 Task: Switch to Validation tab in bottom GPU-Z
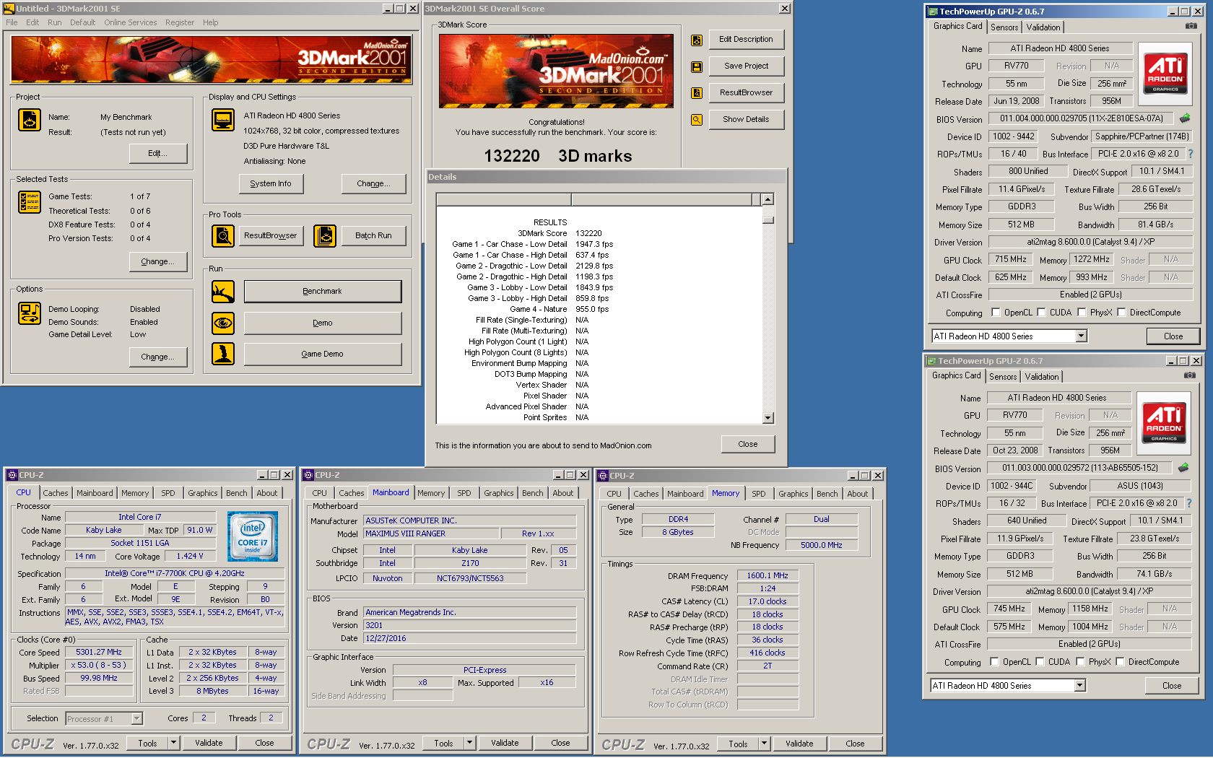(1042, 377)
